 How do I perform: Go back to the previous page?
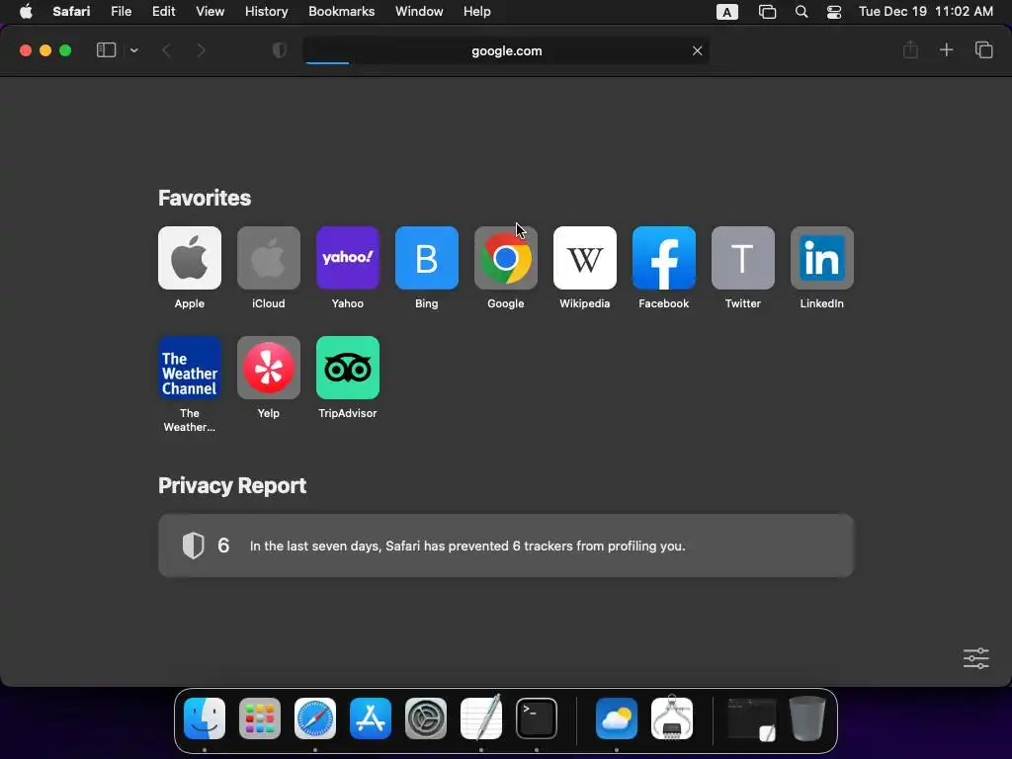[x=166, y=50]
